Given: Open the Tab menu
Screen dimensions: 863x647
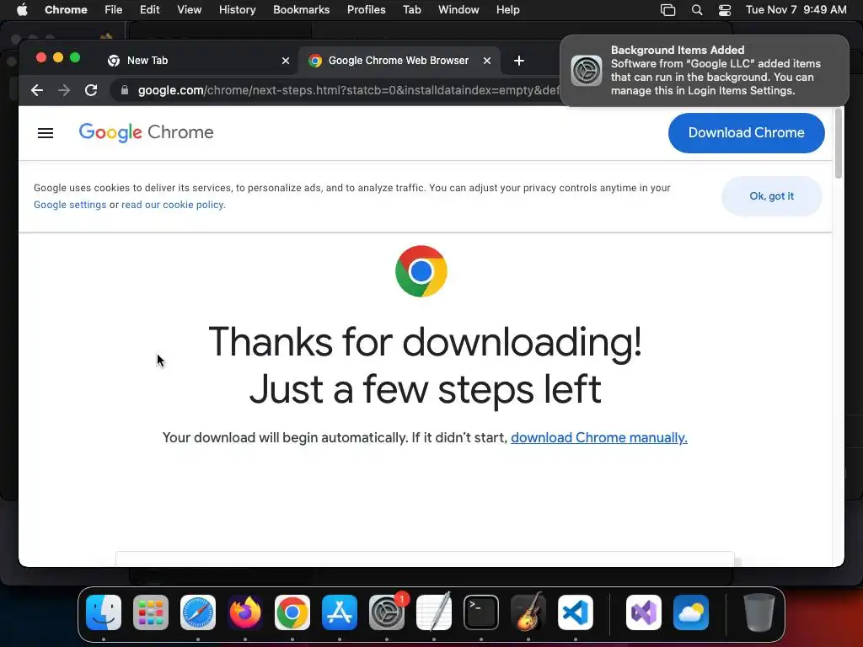Looking at the screenshot, I should pyautogui.click(x=411, y=10).
